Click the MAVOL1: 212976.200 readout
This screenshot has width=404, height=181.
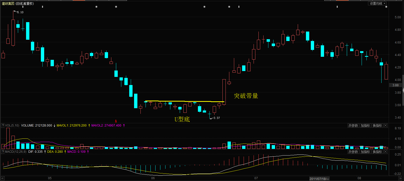click(x=72, y=126)
